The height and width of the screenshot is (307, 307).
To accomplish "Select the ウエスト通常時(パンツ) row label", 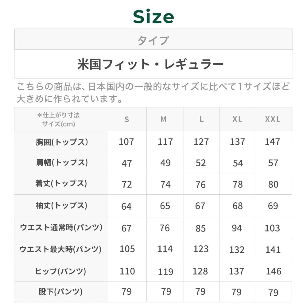I will click(x=61, y=228).
